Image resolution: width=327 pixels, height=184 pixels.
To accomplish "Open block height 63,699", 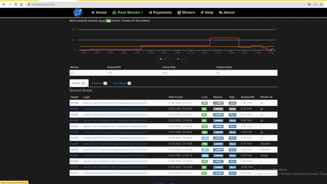I will pyautogui.click(x=74, y=162).
